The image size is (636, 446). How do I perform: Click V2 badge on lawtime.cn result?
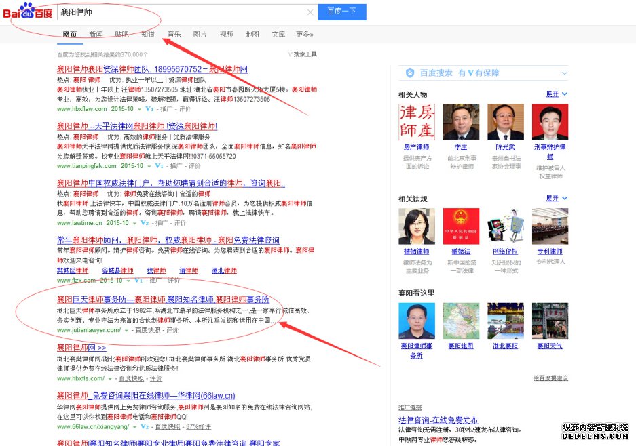[x=145, y=223]
